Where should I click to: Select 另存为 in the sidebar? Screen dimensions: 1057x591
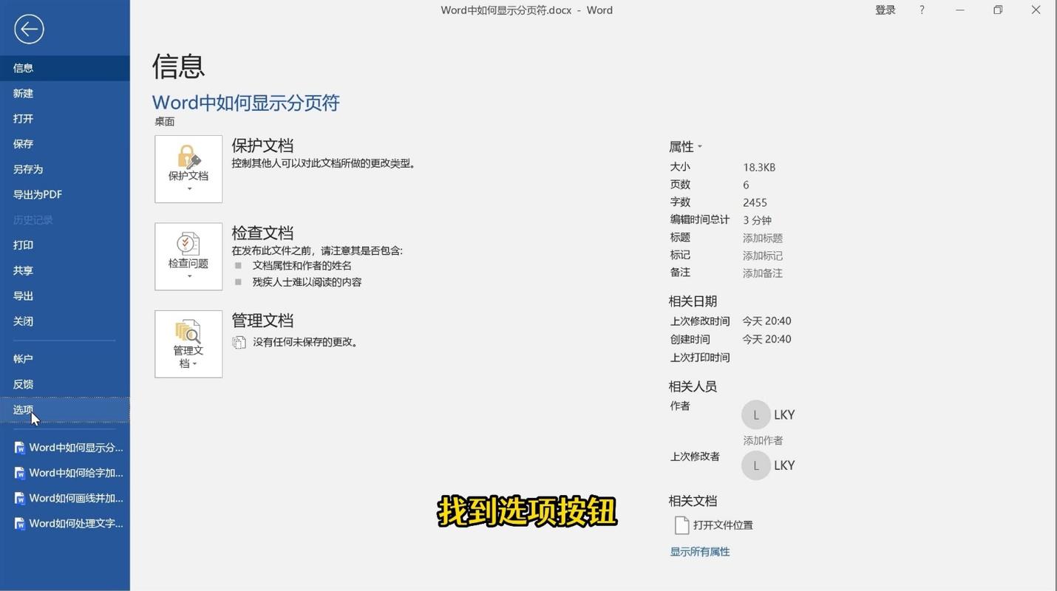click(65, 169)
